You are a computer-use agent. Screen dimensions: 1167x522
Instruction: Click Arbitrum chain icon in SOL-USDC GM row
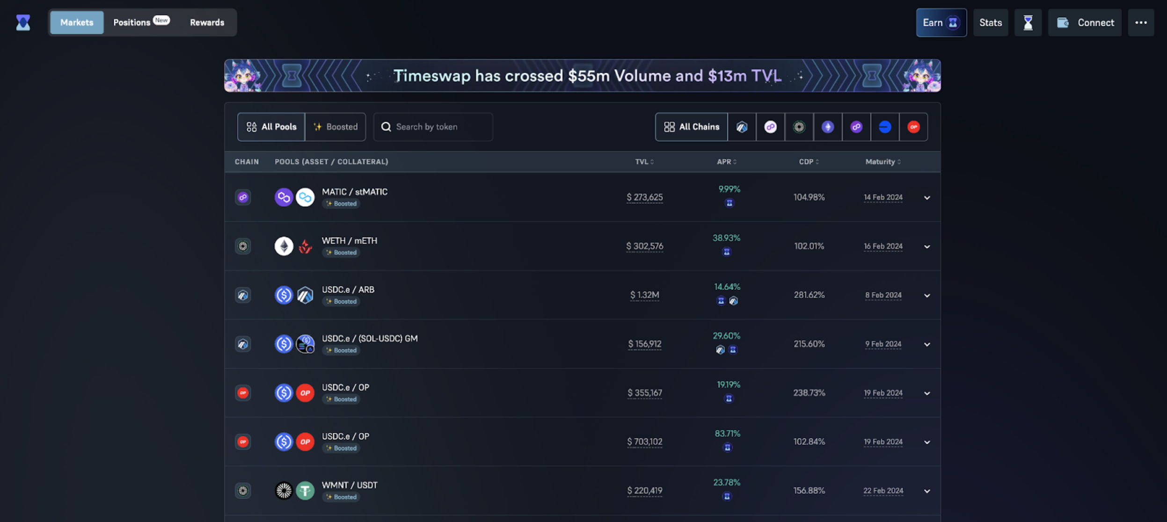(243, 344)
